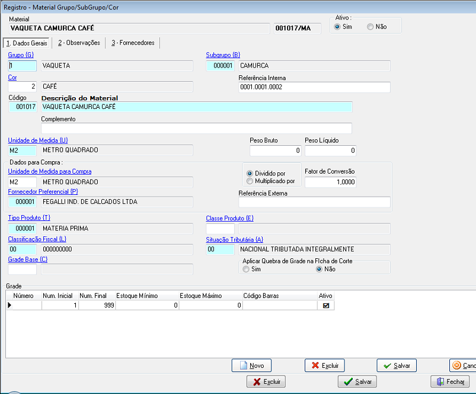Image resolution: width=476 pixels, height=394 pixels.
Task: Open Grupo {G} lookup link
Action: pos(21,55)
